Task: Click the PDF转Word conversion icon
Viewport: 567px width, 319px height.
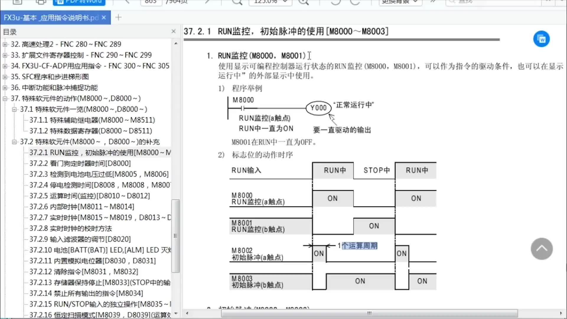Action: (79, 1)
